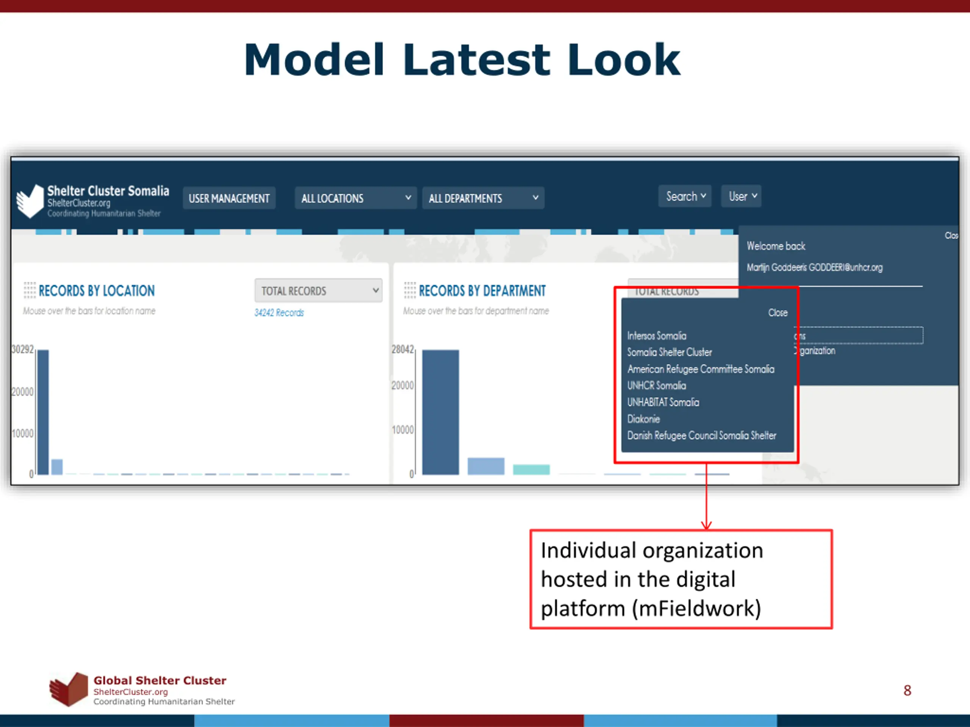Select UNHCR Somalia organization
This screenshot has height=727, width=970.
pyautogui.click(x=657, y=385)
